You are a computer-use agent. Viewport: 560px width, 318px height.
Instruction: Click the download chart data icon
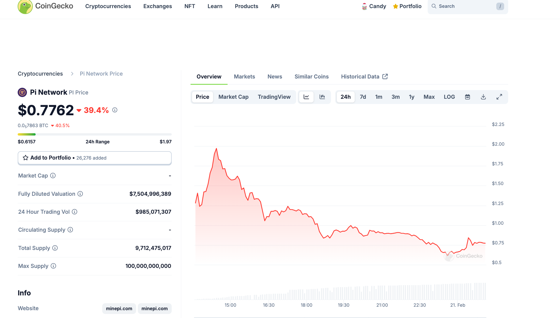483,97
